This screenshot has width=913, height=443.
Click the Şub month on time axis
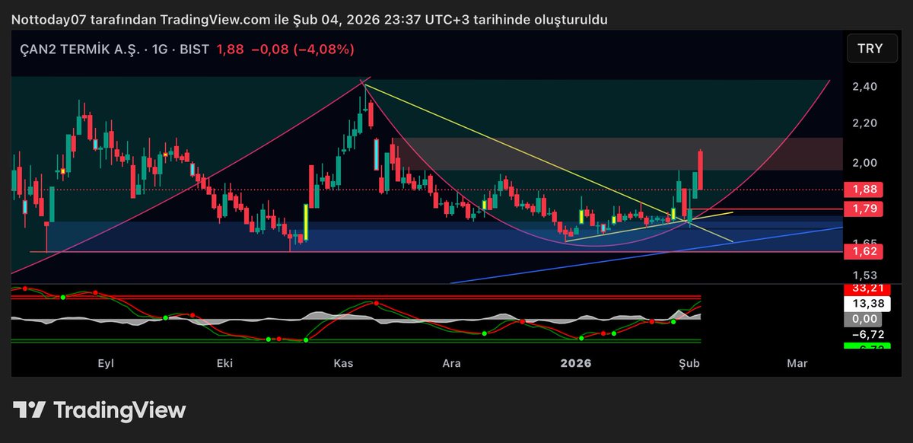coord(689,364)
